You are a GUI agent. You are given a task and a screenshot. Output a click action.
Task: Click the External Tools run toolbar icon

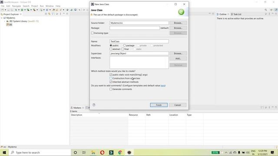tap(34, 10)
